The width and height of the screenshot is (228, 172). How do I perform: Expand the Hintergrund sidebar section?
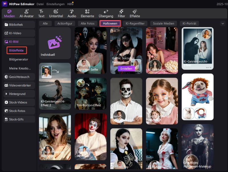point(17,94)
